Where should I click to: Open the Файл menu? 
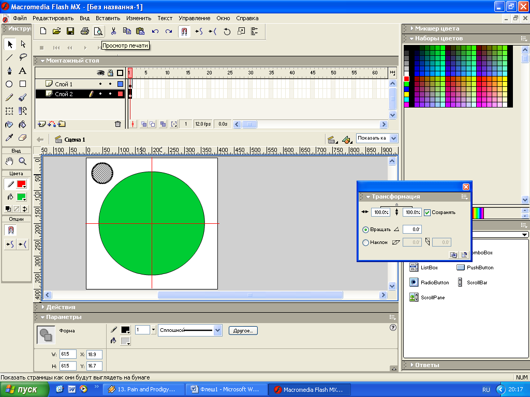(20, 18)
